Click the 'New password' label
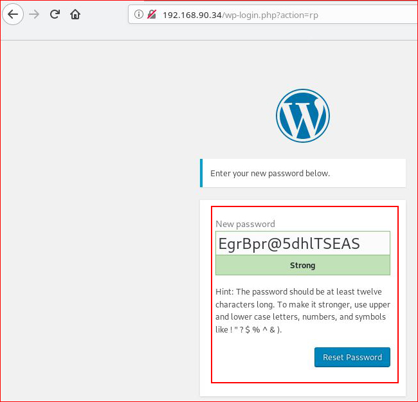Viewport: 418px width, 402px height. click(245, 224)
